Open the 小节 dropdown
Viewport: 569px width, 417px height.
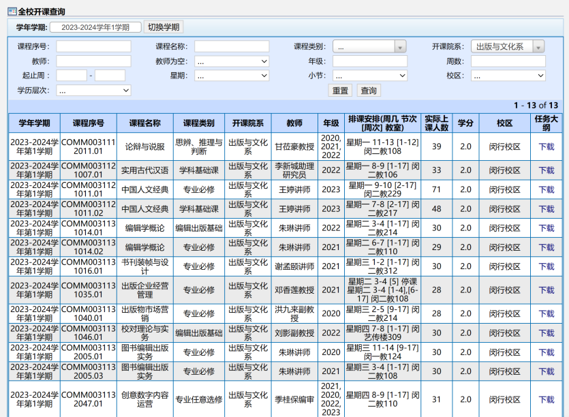[369, 76]
